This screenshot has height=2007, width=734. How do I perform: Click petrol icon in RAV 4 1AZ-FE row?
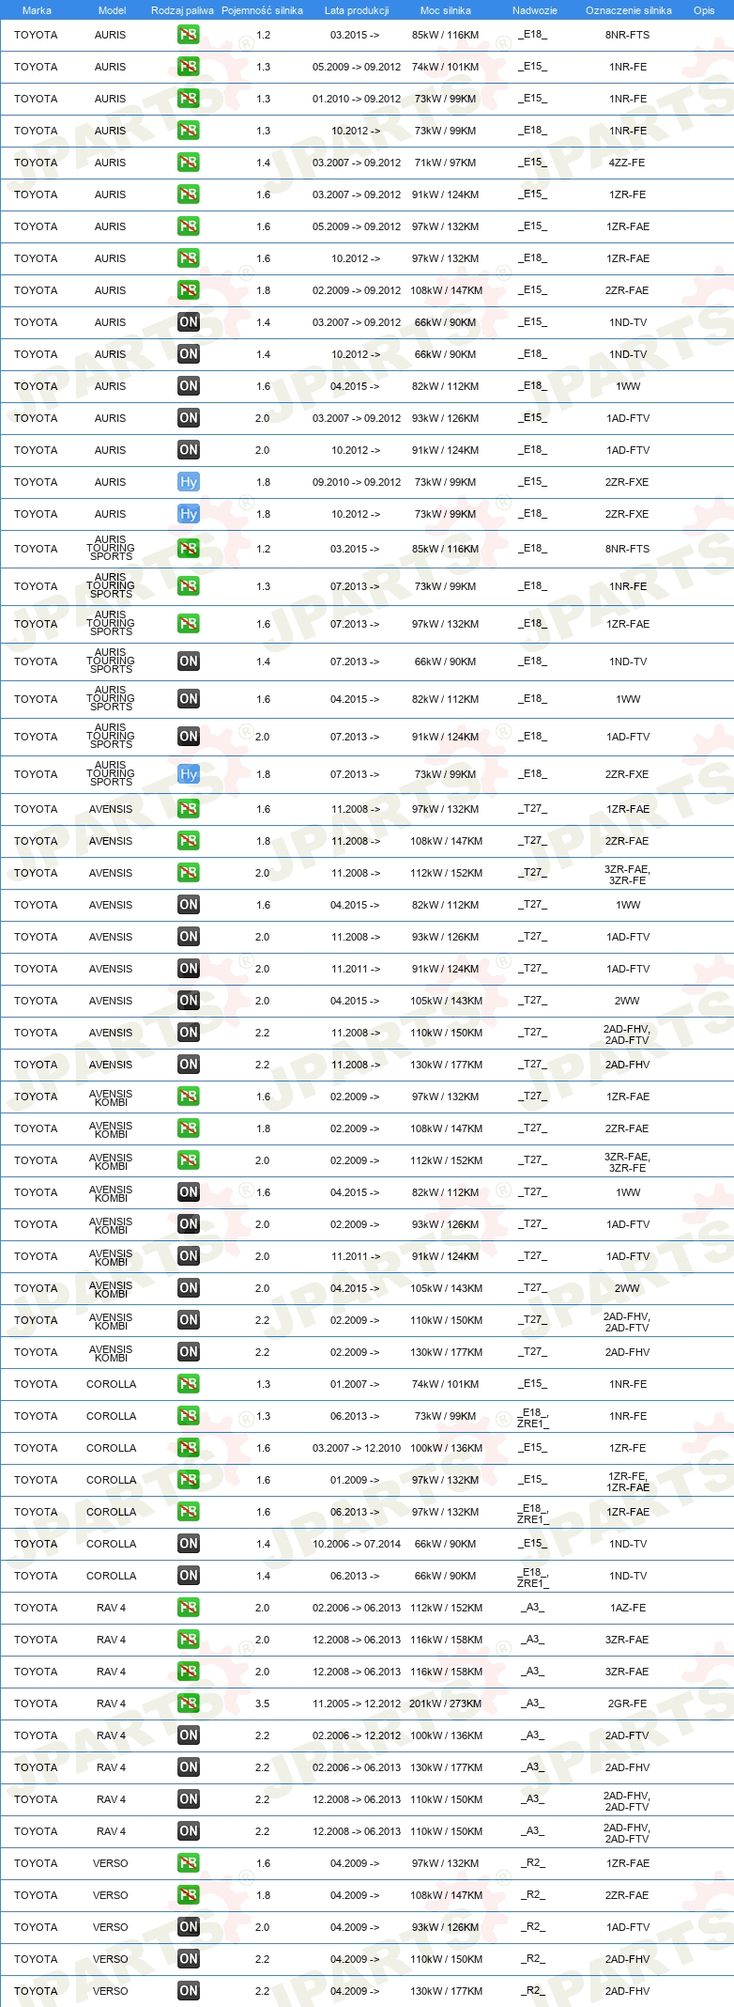(188, 1608)
